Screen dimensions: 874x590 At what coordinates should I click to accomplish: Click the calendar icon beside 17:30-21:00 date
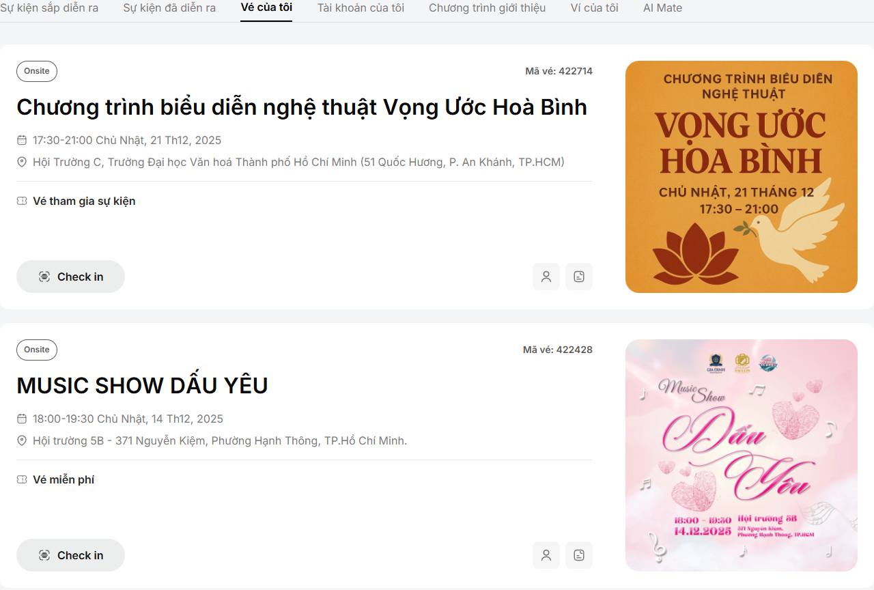[22, 140]
